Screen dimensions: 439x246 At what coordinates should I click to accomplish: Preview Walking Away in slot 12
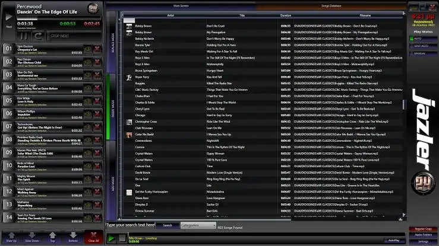tap(88, 191)
